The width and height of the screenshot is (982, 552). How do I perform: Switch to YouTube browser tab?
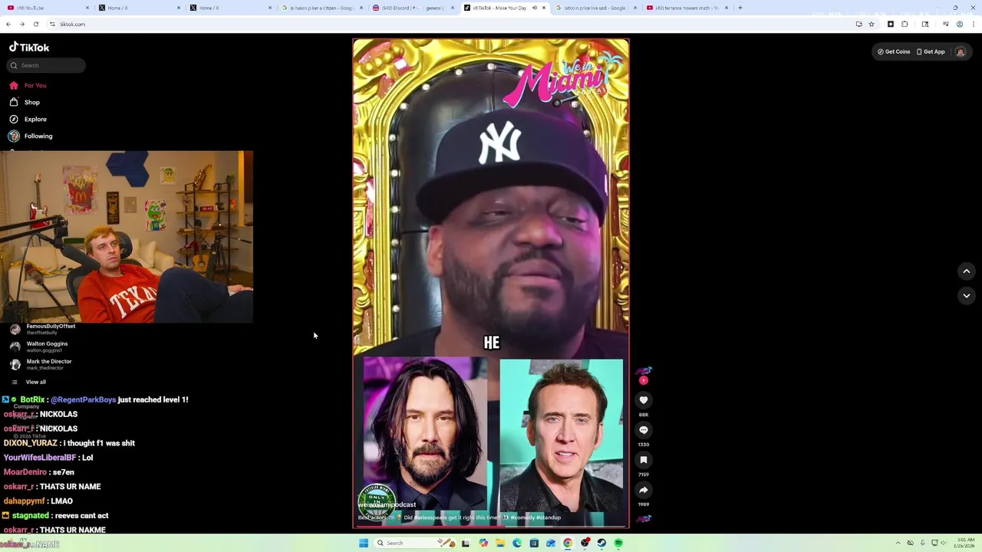46,8
